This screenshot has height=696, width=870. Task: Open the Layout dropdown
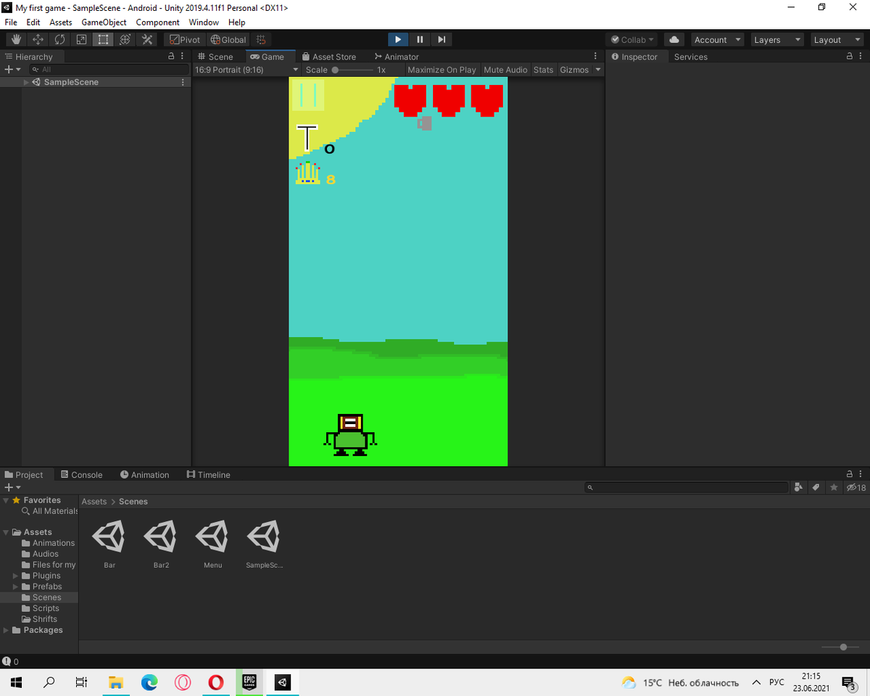(835, 40)
